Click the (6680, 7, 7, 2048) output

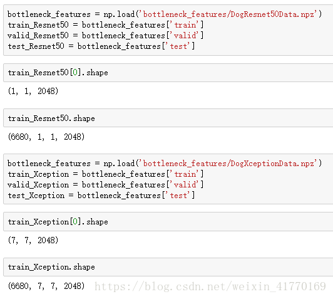(x=46, y=286)
